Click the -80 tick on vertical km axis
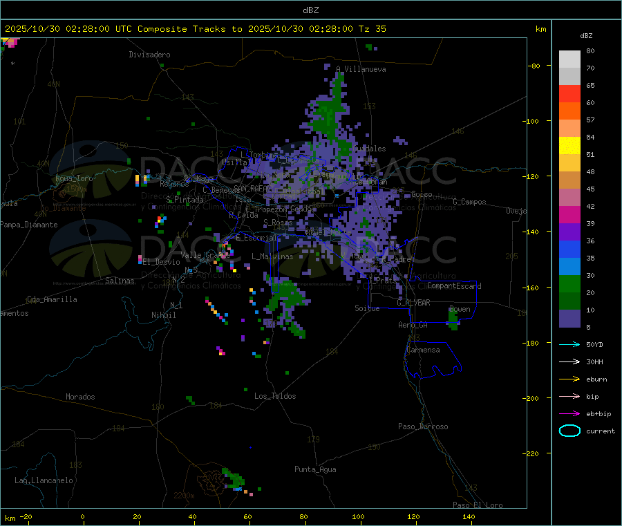Image resolution: width=622 pixels, height=526 pixels. [535, 66]
